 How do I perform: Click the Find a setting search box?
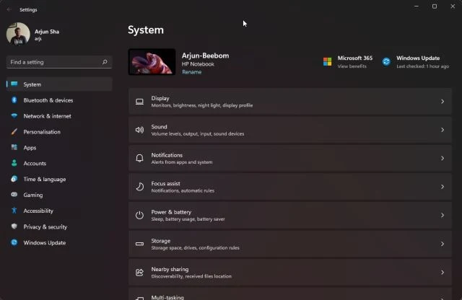click(x=59, y=62)
